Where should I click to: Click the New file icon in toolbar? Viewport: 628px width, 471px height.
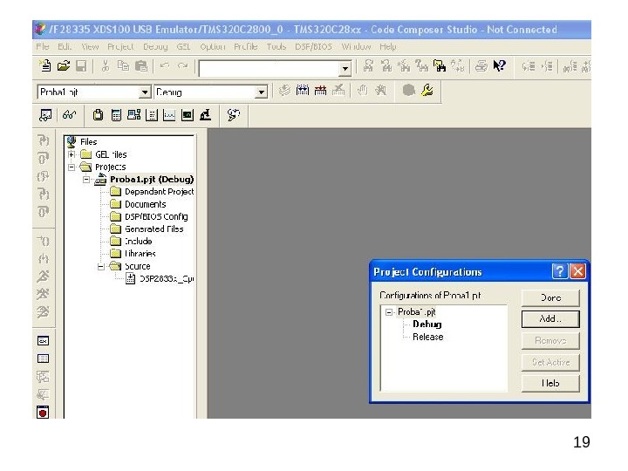click(x=45, y=65)
